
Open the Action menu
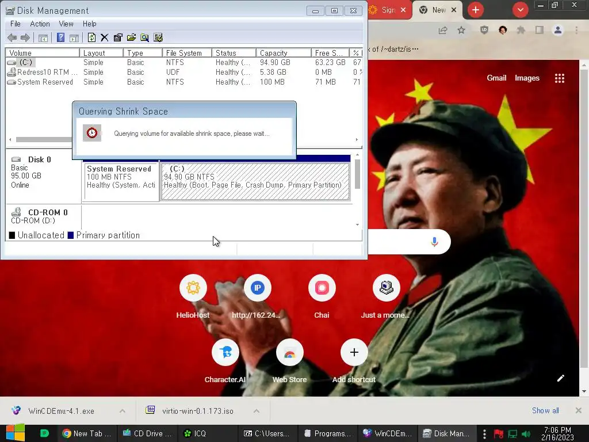click(40, 24)
